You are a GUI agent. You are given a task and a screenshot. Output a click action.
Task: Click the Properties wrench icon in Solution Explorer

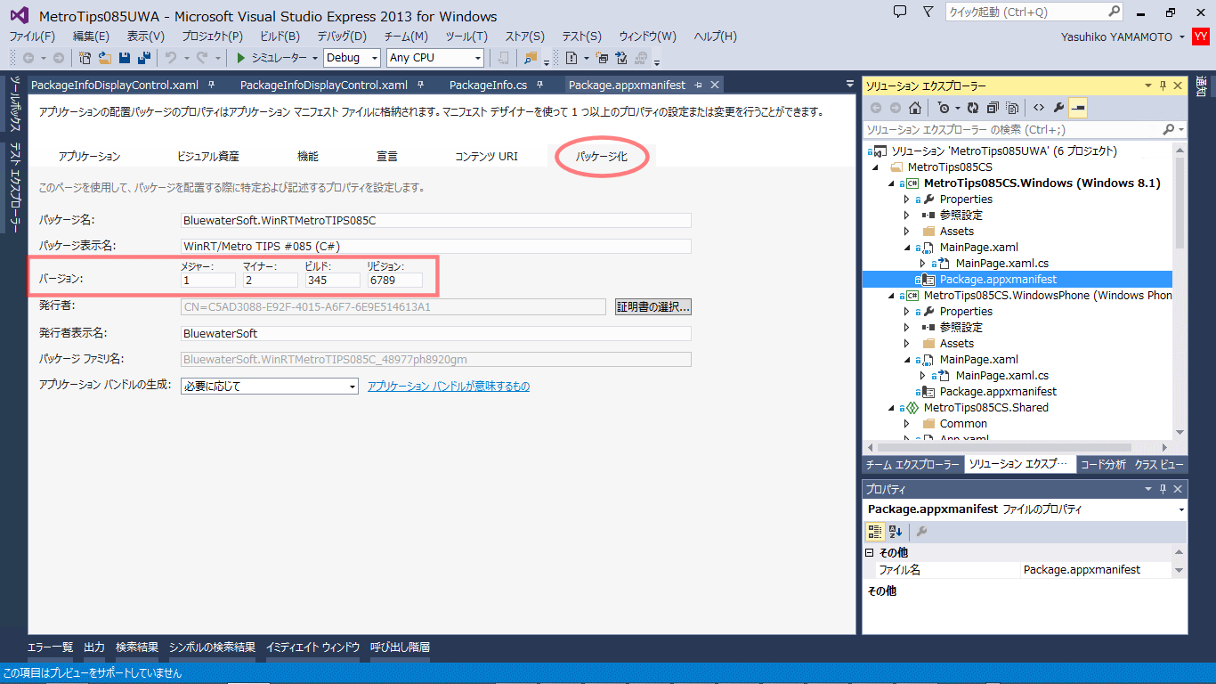[1058, 108]
